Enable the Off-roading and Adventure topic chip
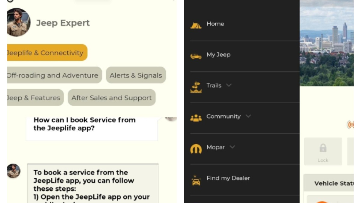Image resolution: width=361 pixels, height=203 pixels. point(53,75)
